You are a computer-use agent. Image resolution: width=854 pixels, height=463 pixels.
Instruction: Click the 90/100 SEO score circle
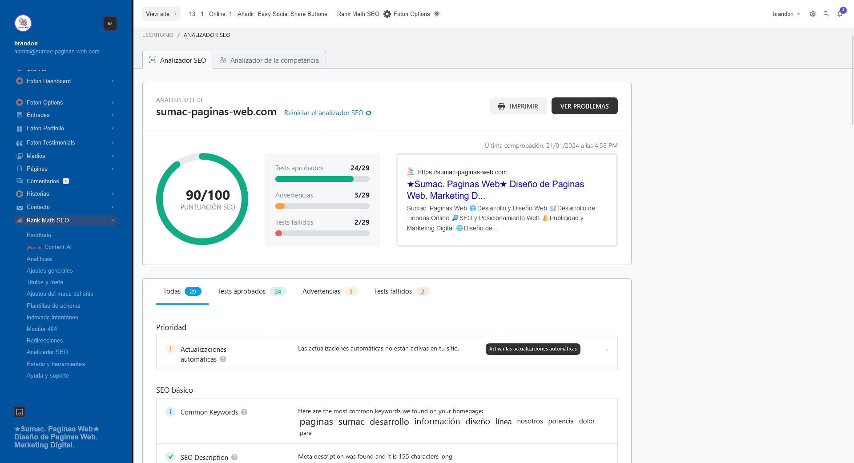202,199
